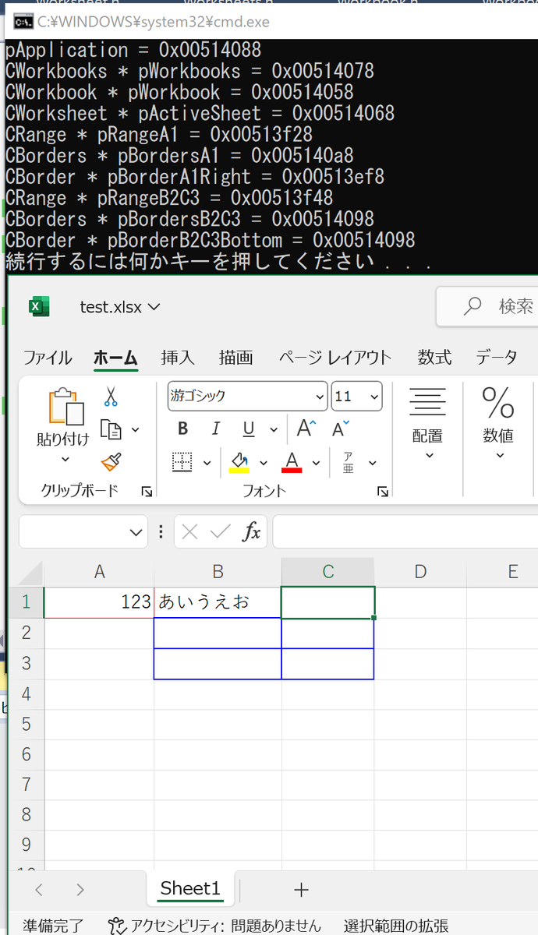Increase font size with the large A icon
The height and width of the screenshot is (935, 538).
[306, 428]
